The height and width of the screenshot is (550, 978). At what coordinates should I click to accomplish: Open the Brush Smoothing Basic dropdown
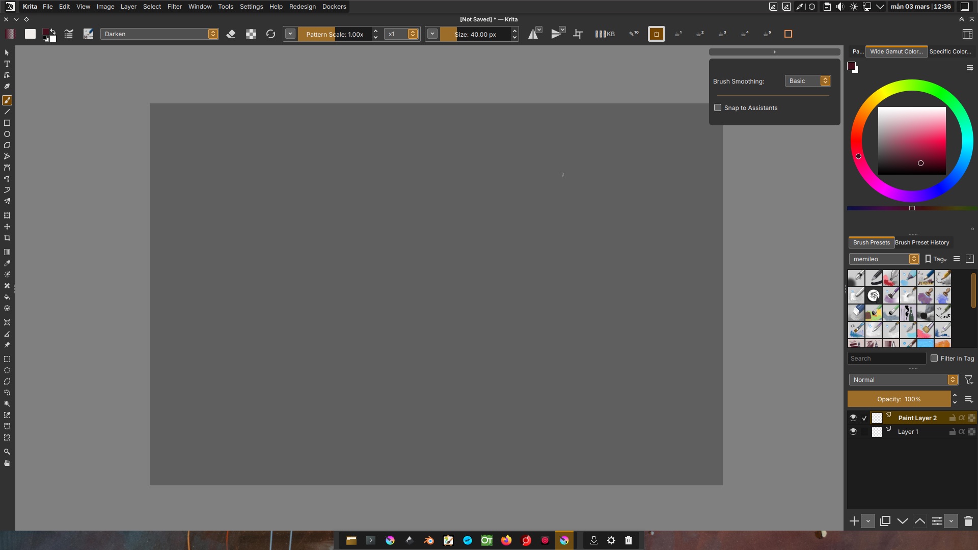click(x=808, y=81)
